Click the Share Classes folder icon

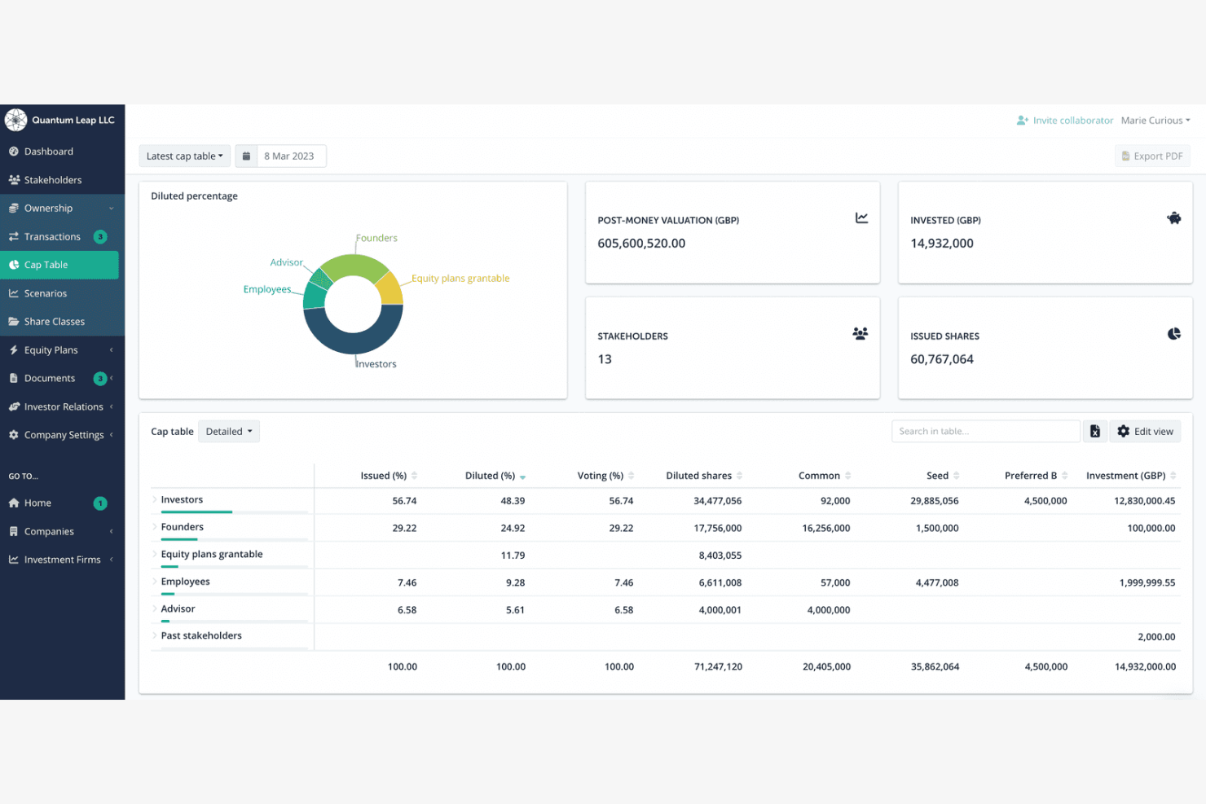pos(14,321)
